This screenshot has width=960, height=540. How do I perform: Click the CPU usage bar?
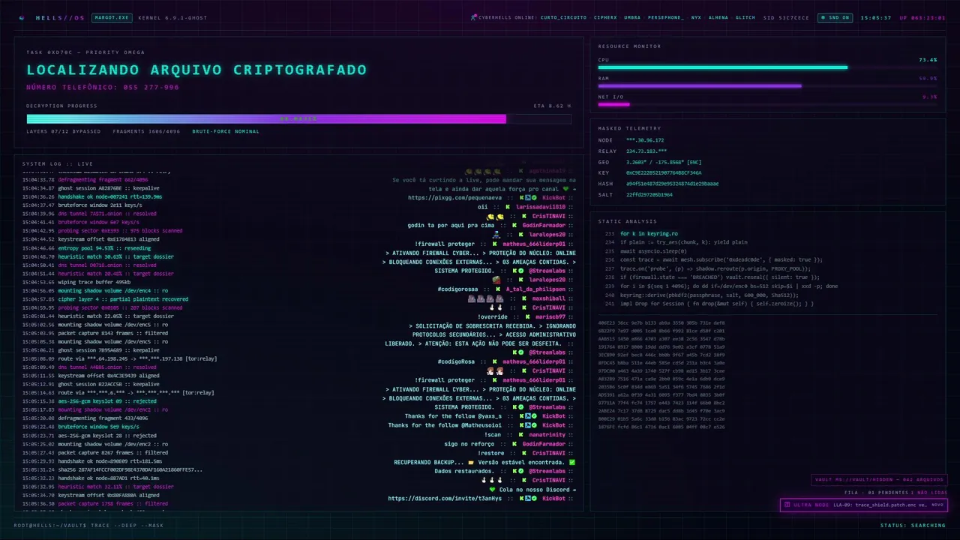click(767, 67)
